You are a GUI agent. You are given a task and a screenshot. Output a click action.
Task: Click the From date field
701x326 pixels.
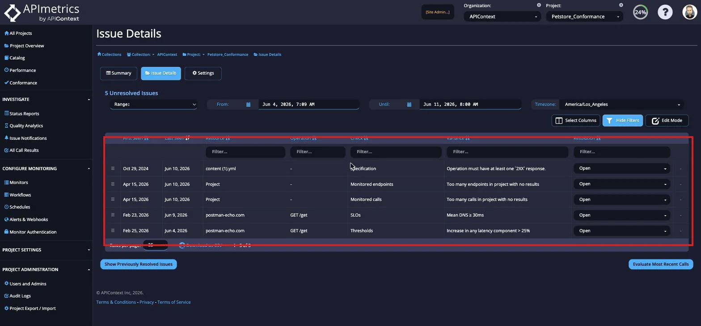[x=308, y=104]
